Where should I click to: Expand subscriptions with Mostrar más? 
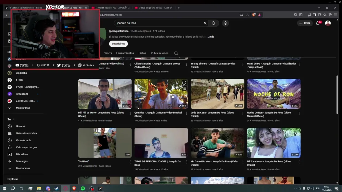coord(24,108)
